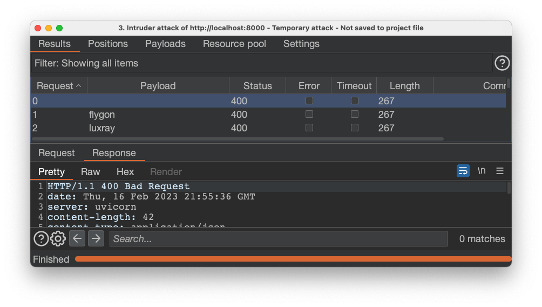The width and height of the screenshot is (542, 307).
Task: Click the orange attack progress bar
Action: [293, 259]
